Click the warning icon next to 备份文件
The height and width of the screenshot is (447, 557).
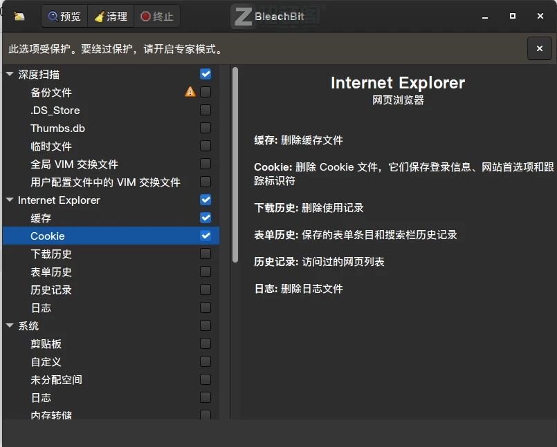tap(190, 92)
